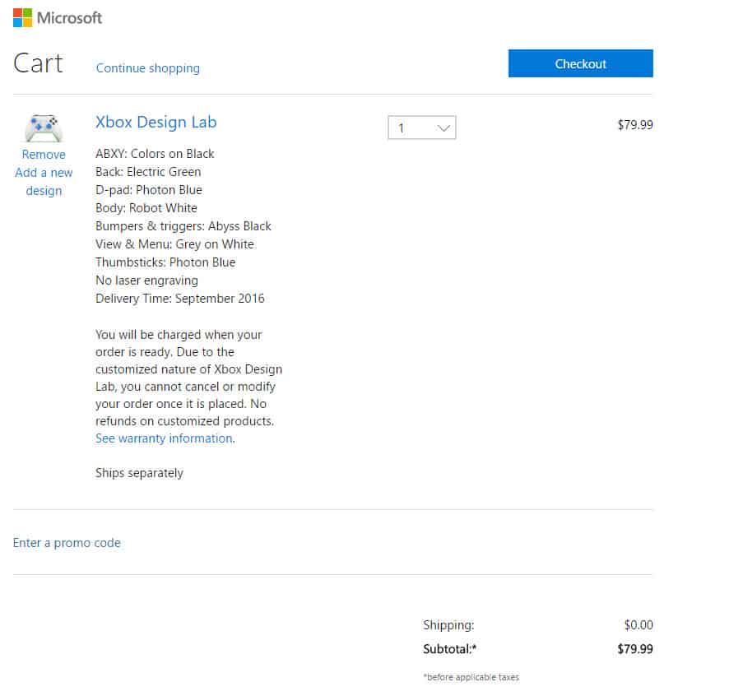Select D-pad: Photon Blue line
Viewport: 729px width, 691px height.
pyautogui.click(x=149, y=189)
